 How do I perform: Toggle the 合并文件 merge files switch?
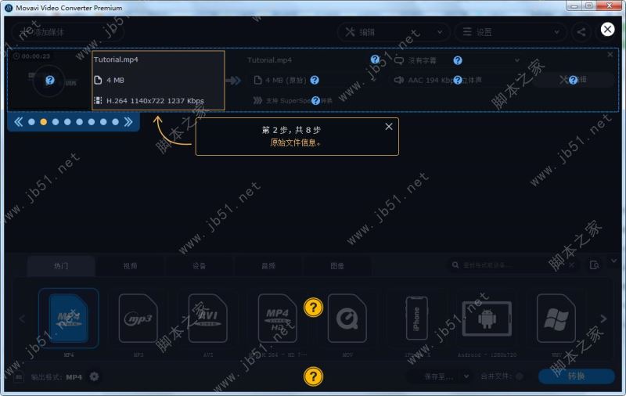520,376
